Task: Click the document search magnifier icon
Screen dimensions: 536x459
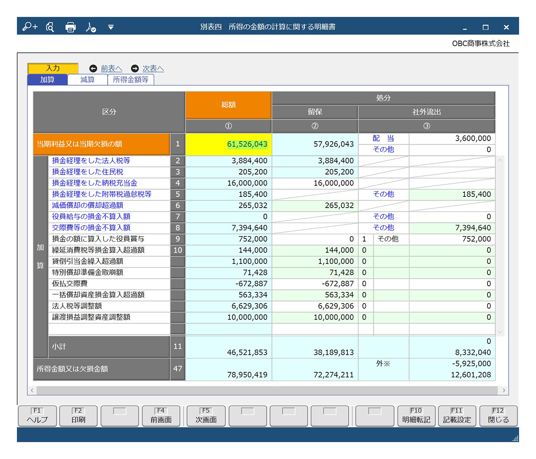Action: click(x=50, y=27)
